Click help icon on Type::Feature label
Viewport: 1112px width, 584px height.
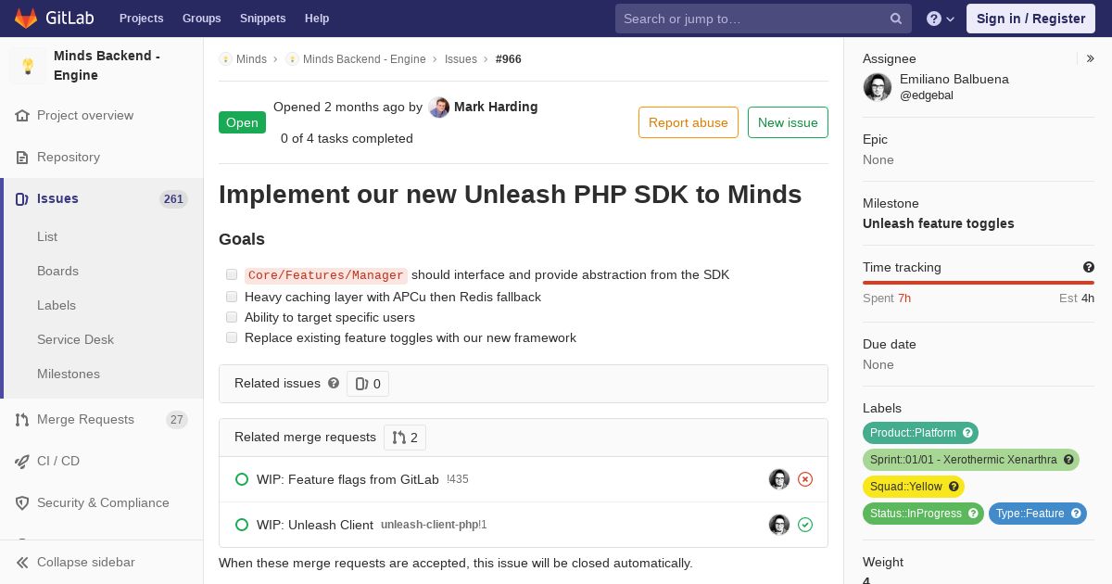point(1076,514)
